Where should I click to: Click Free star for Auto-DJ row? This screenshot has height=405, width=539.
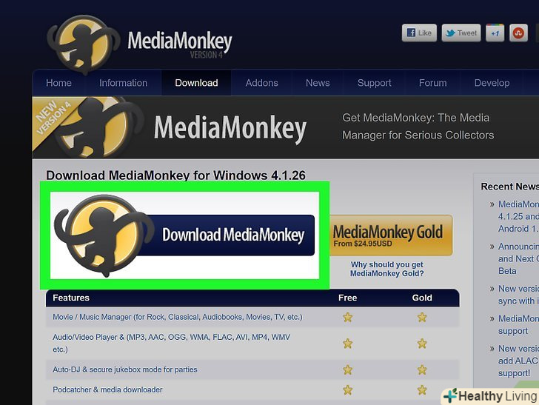tap(347, 369)
